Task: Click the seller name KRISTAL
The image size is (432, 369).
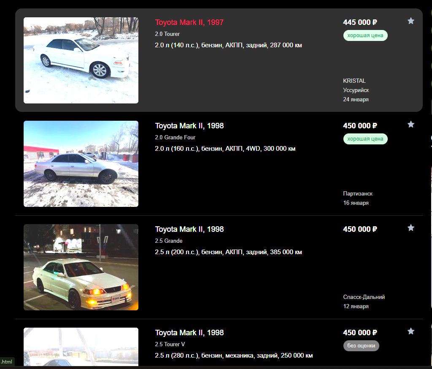Action: click(x=354, y=81)
